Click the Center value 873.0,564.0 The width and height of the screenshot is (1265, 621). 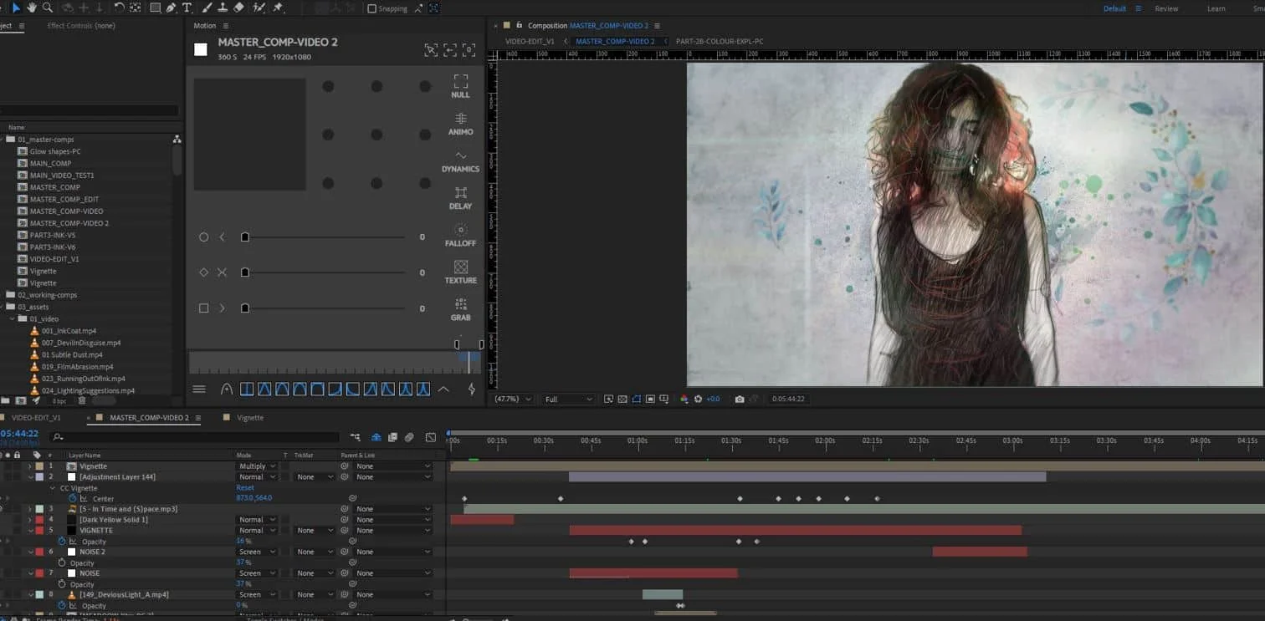254,498
